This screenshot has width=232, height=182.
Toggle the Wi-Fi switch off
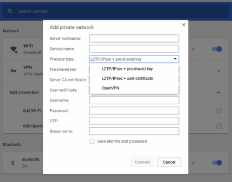217,49
